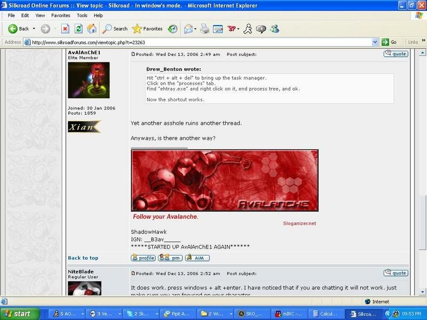The height and width of the screenshot is (320, 427).
Task: Send AvAlAnChE1 a pm
Action: (170, 258)
